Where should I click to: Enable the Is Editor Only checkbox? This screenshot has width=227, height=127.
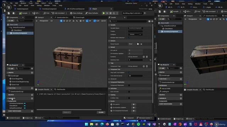pos(129,98)
